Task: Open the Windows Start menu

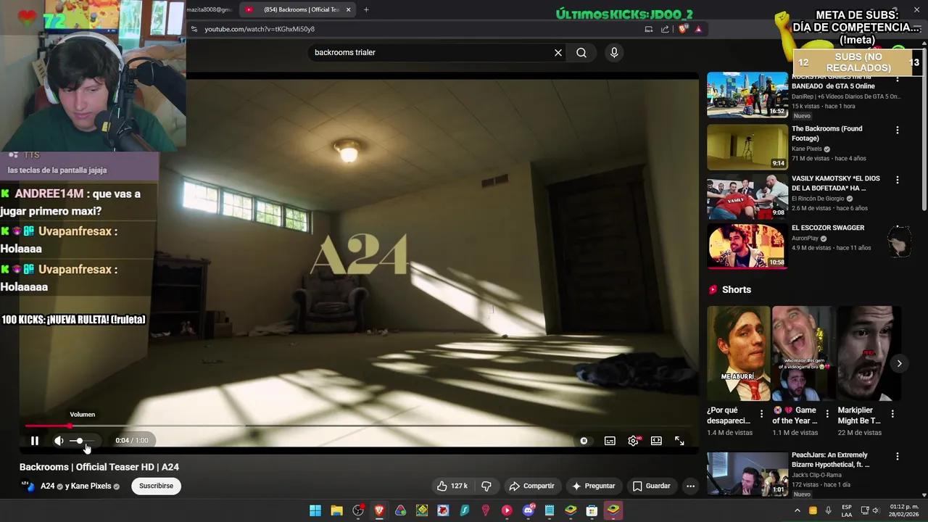Action: 315,510
